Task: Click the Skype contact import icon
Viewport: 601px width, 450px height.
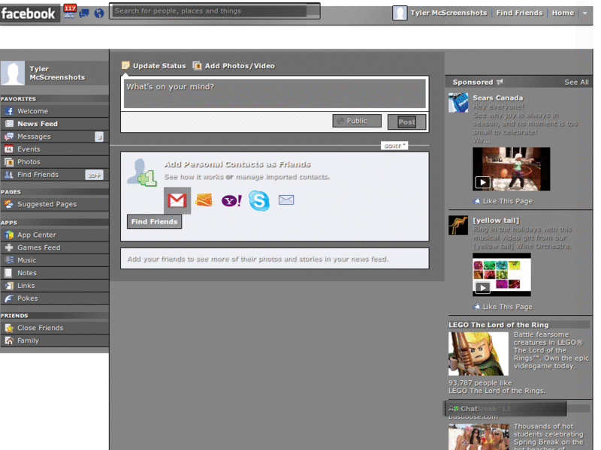Action: 259,200
